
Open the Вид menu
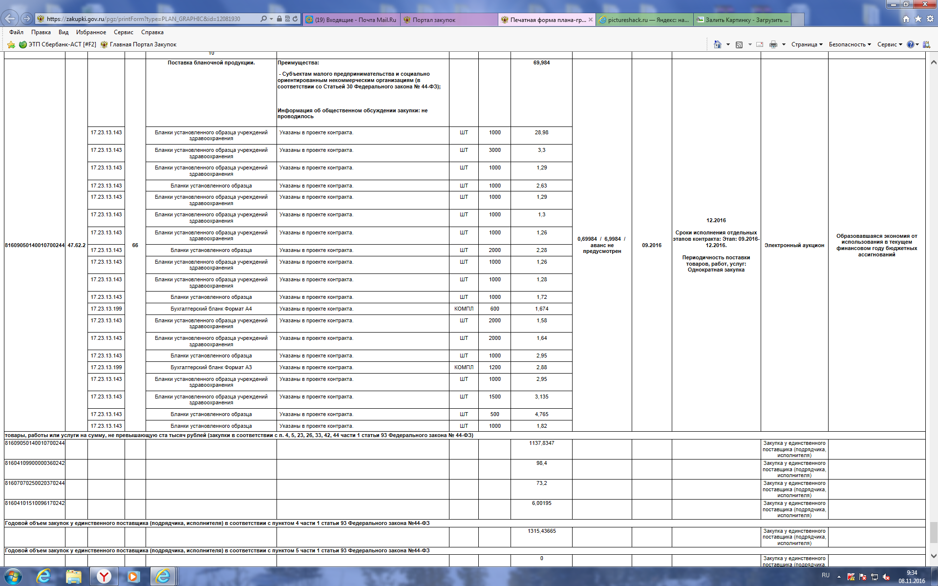click(x=64, y=32)
